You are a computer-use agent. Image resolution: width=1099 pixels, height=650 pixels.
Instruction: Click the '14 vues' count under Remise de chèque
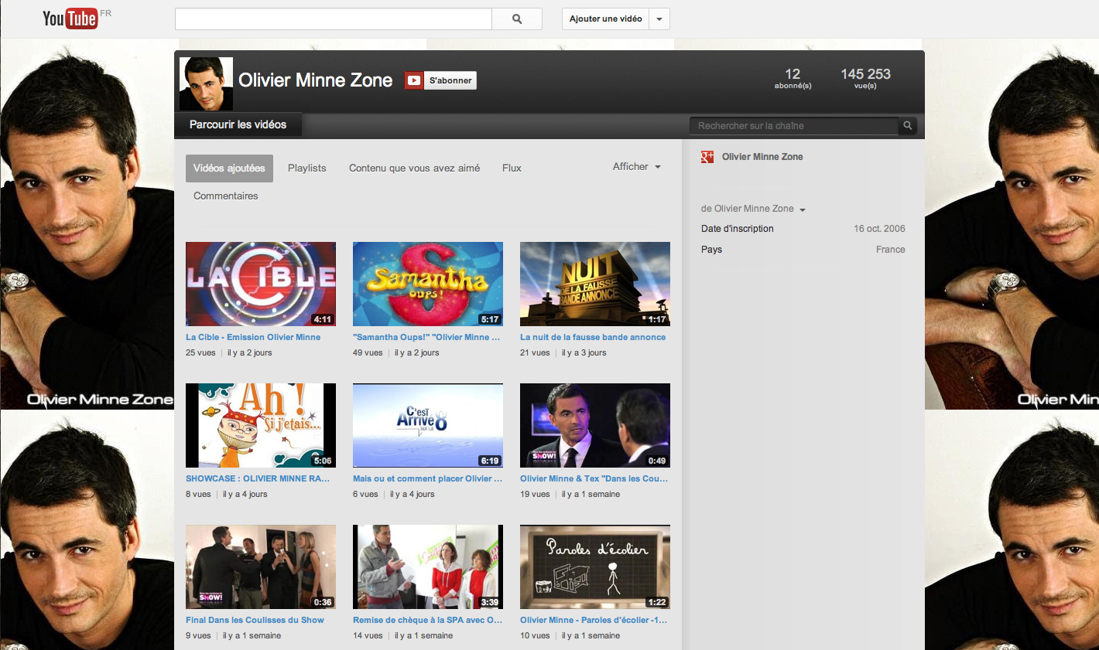pyautogui.click(x=368, y=636)
